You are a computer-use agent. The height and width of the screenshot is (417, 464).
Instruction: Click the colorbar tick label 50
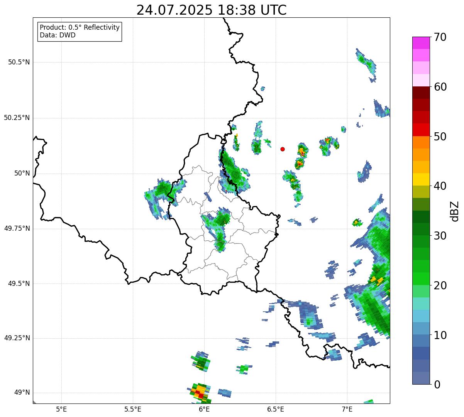click(440, 137)
